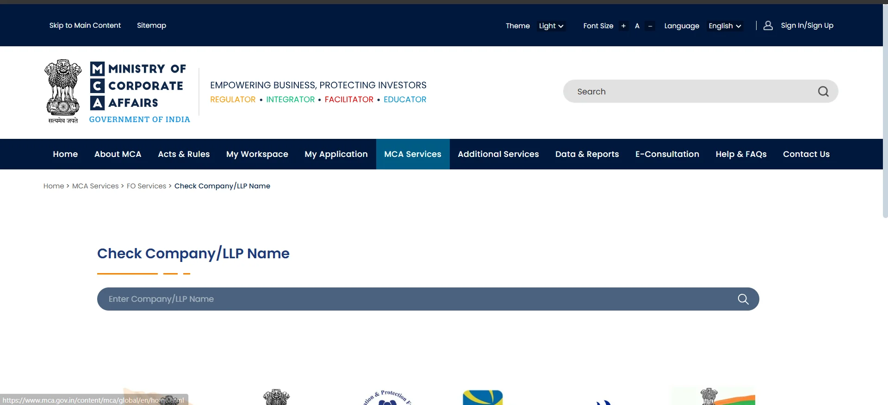Image resolution: width=888 pixels, height=405 pixels.
Task: Open the Contact Us menu
Action: click(x=807, y=154)
